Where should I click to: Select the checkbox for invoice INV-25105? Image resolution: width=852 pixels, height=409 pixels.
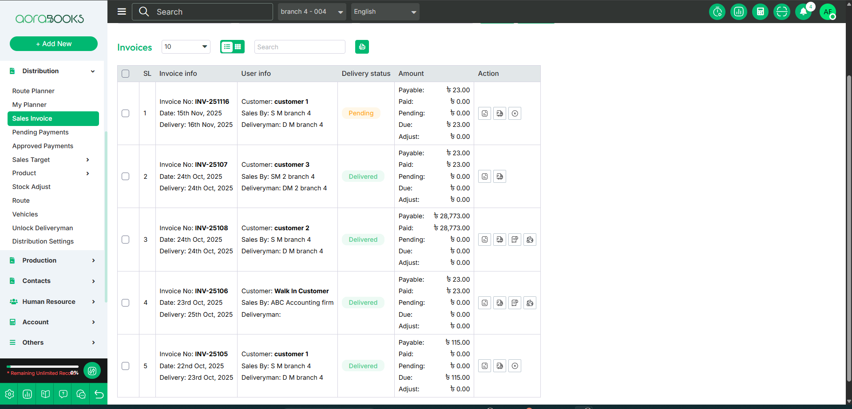point(126,366)
